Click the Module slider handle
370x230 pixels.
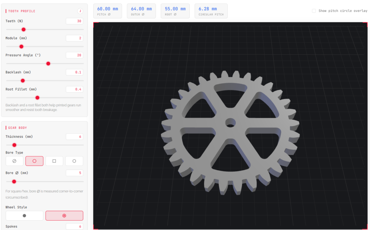coord(21,47)
